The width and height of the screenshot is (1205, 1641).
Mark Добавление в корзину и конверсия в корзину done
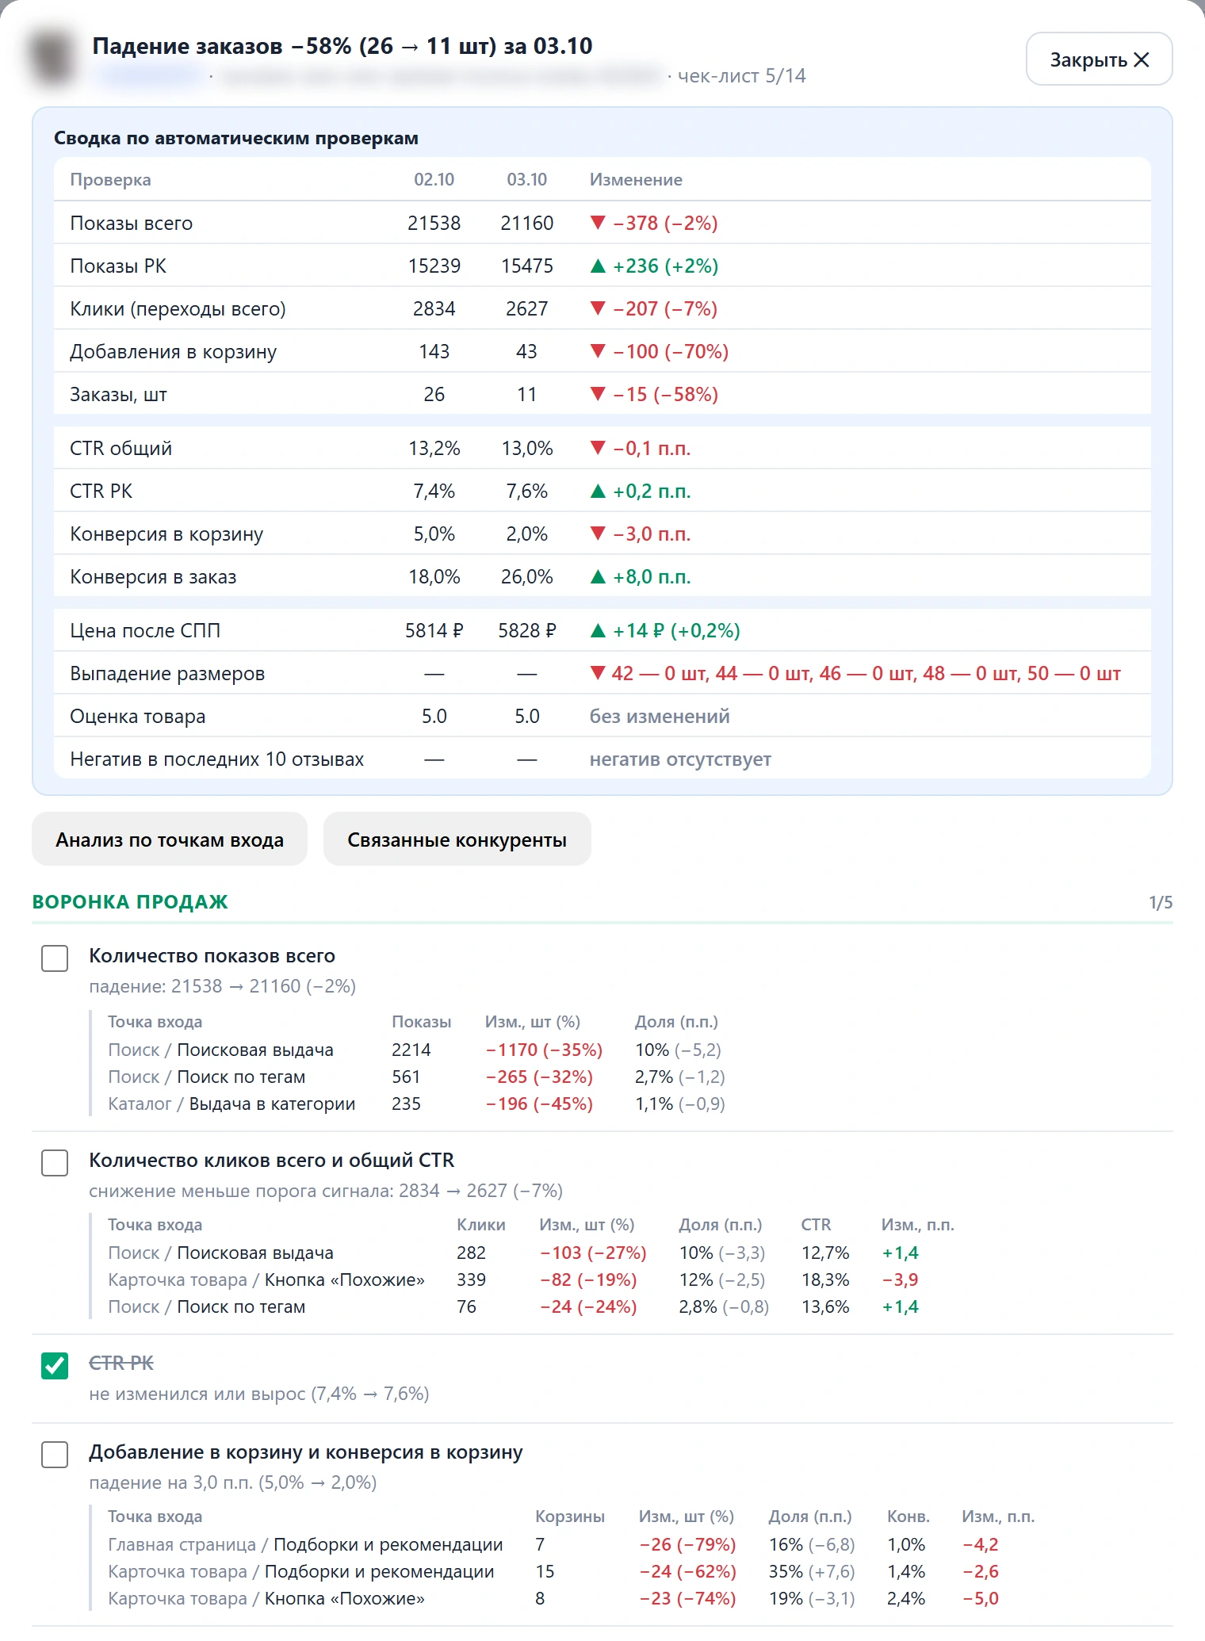click(55, 1454)
